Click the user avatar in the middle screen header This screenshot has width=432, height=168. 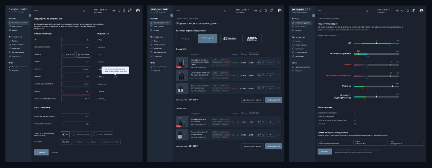pos(280,11)
